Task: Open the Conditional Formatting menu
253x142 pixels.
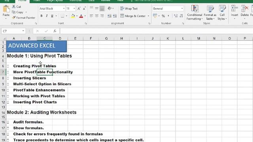Action: [194, 13]
